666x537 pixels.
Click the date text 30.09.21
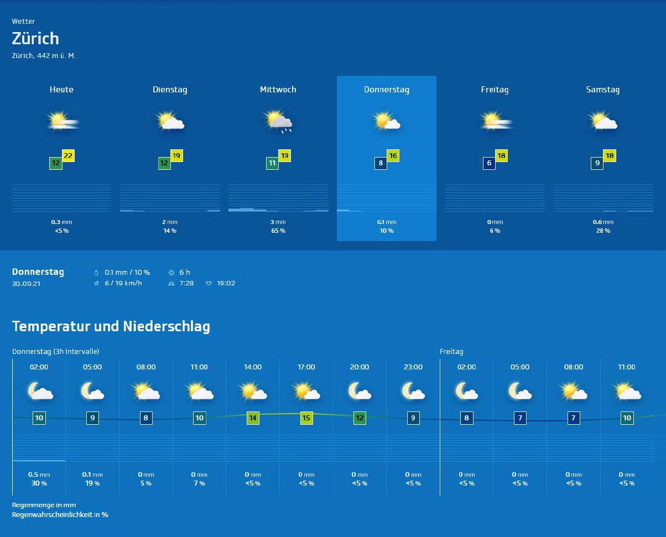[26, 283]
